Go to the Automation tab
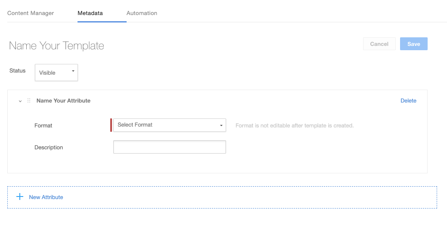Image resolution: width=447 pixels, height=251 pixels. click(x=142, y=13)
